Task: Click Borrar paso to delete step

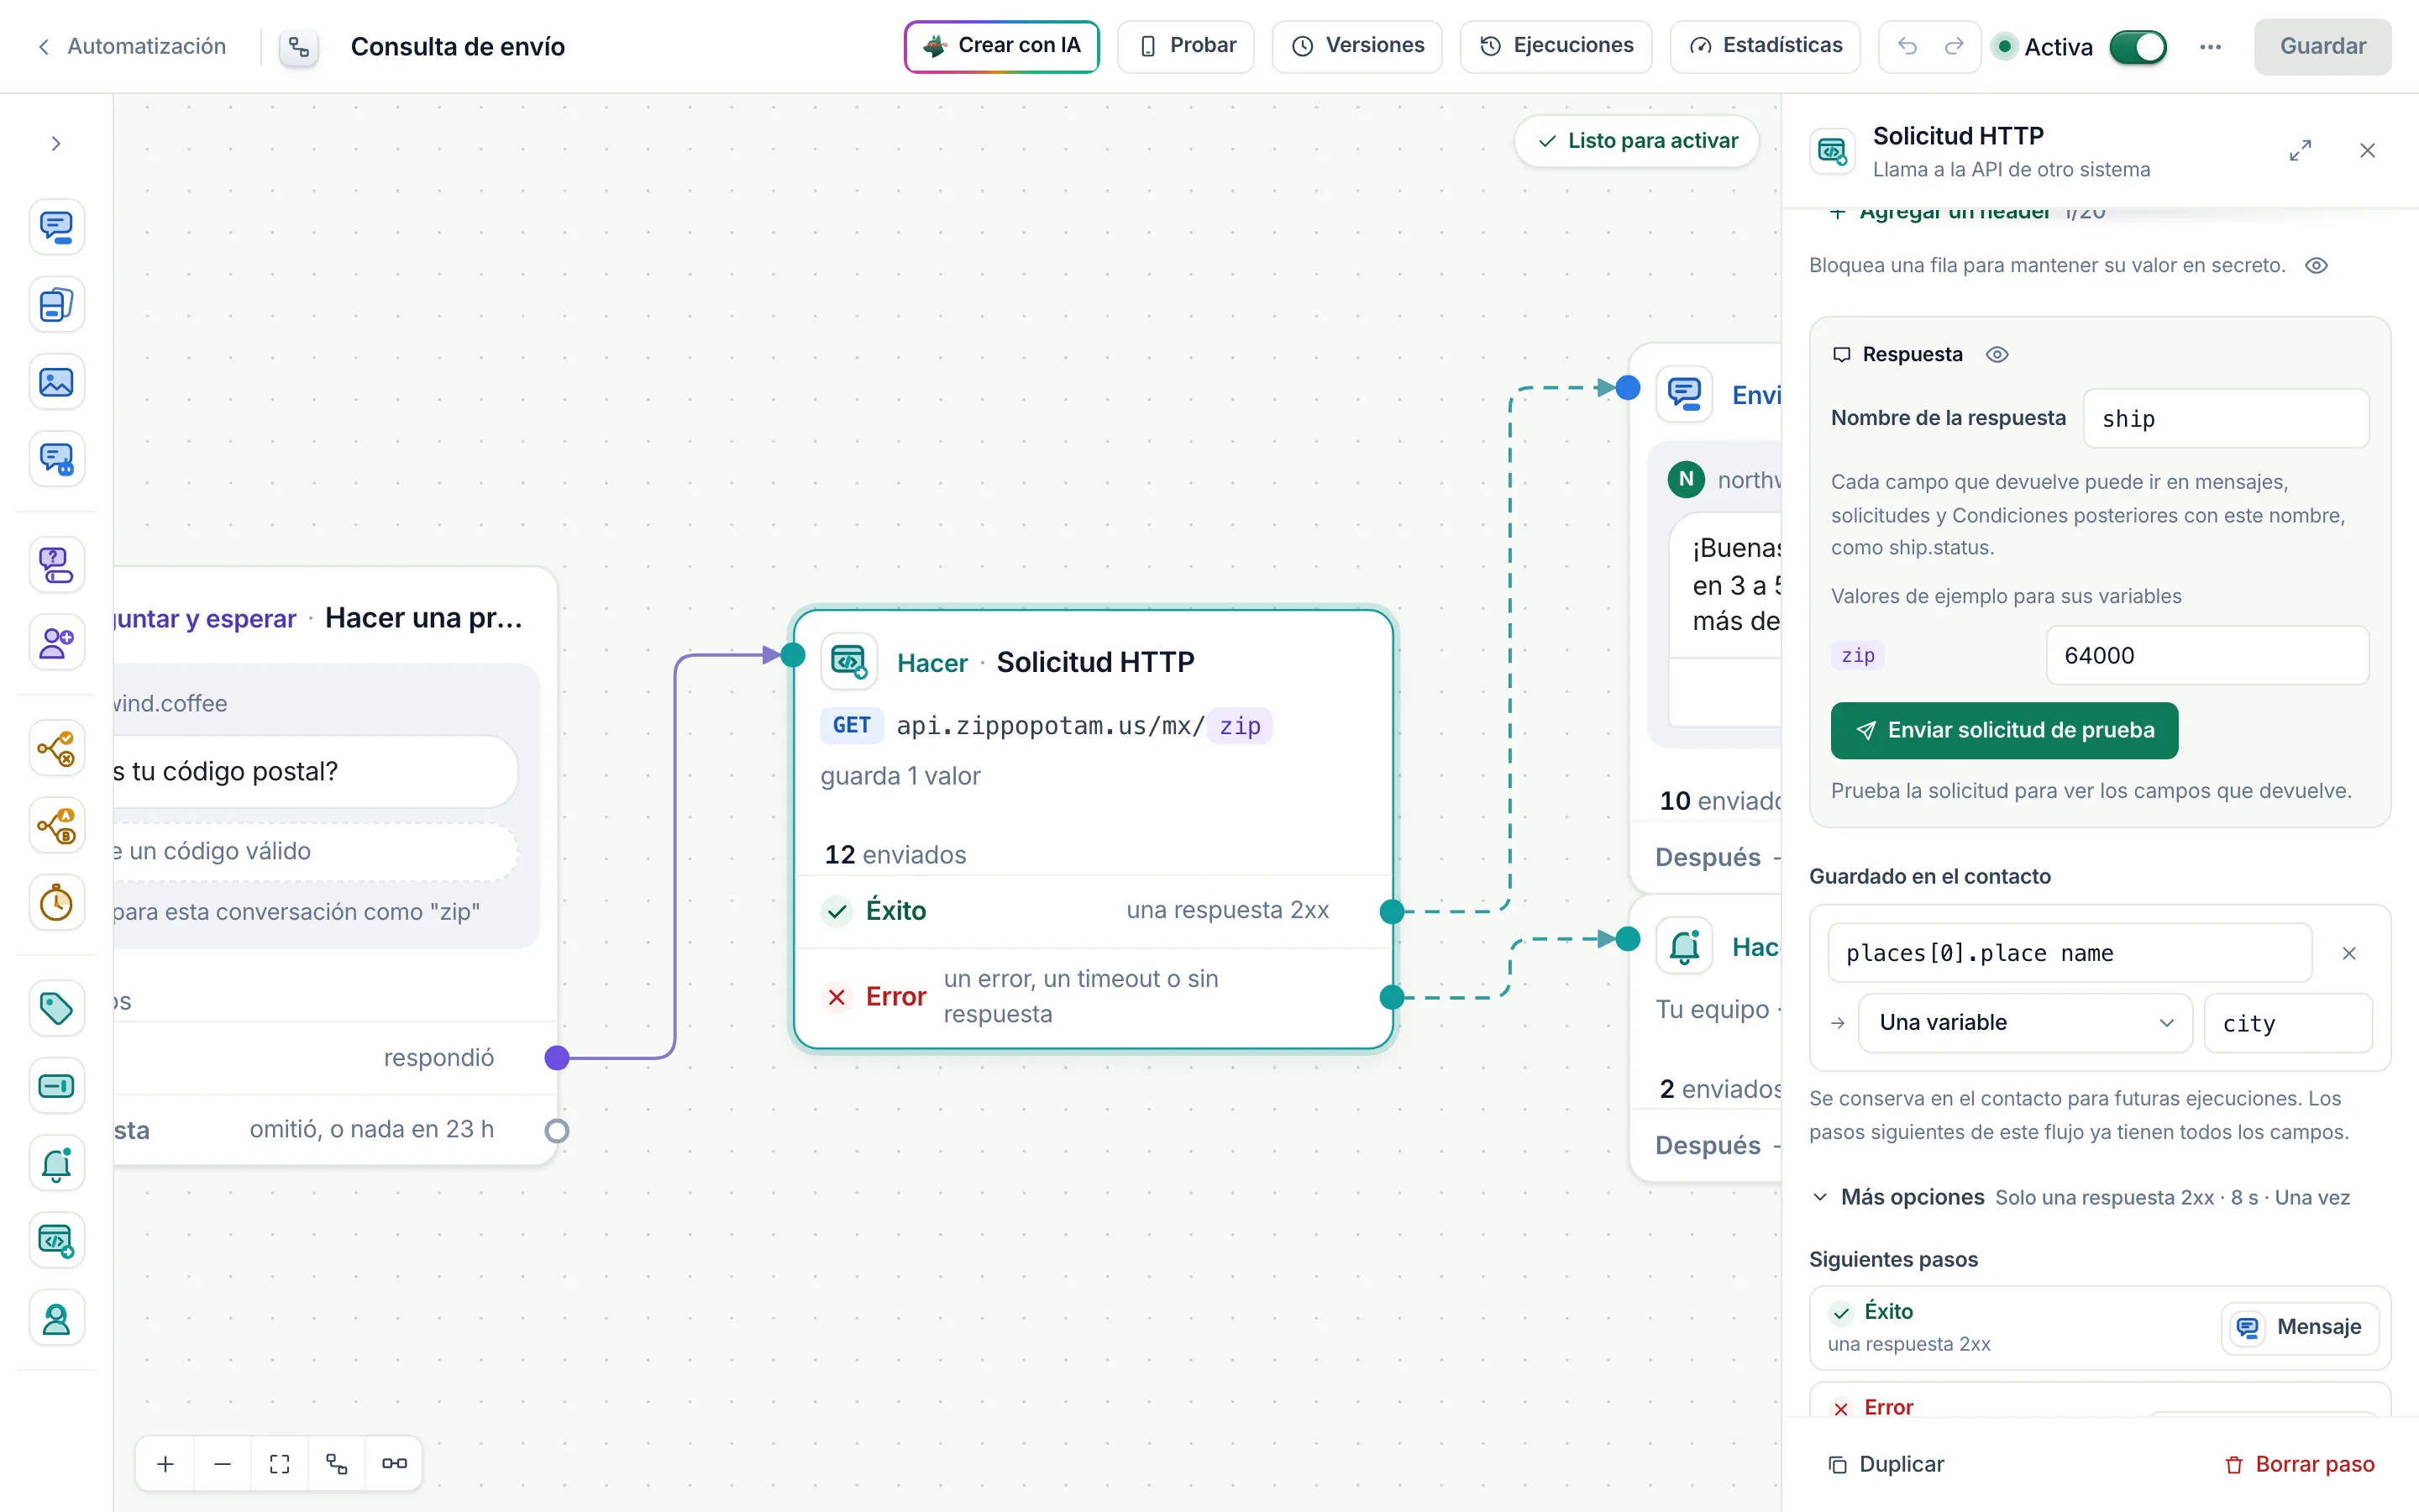Action: point(2299,1464)
